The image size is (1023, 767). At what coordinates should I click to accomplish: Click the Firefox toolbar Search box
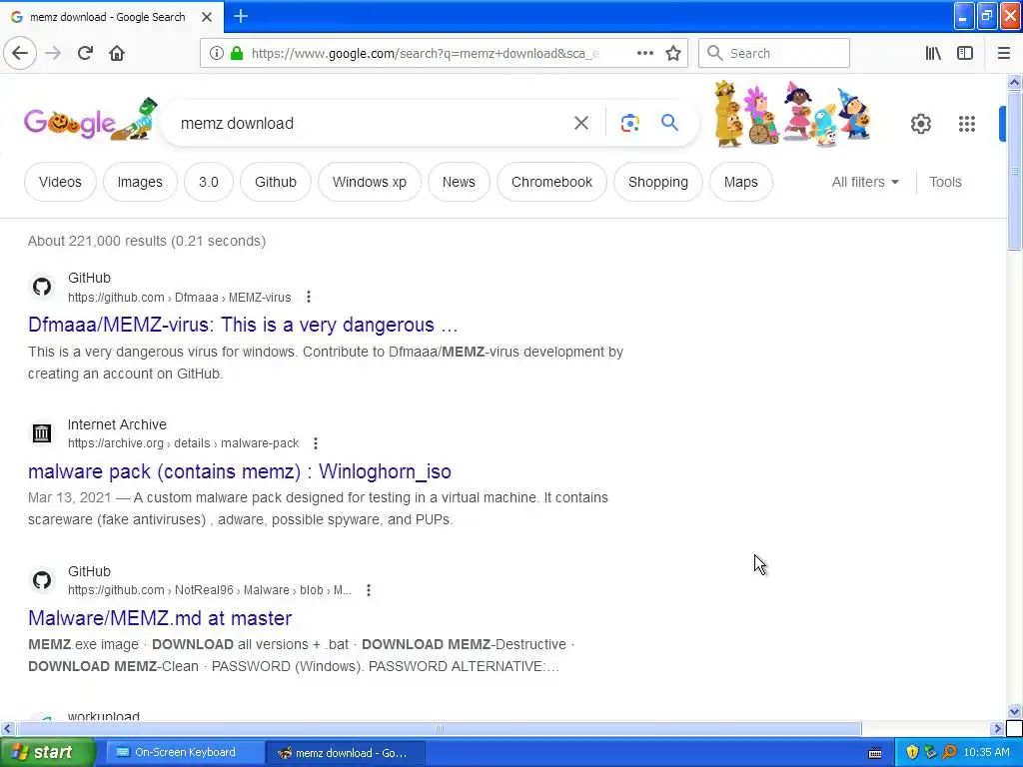tap(774, 53)
